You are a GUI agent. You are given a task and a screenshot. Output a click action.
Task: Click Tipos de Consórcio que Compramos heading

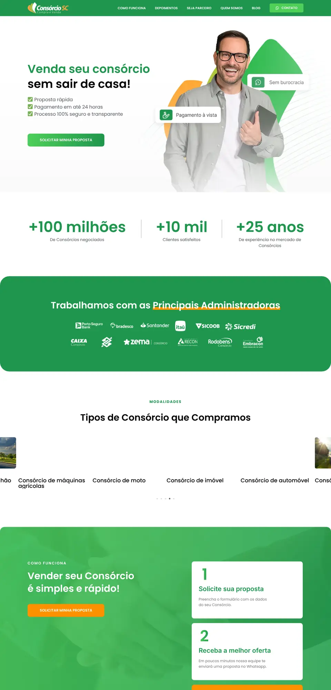pyautogui.click(x=165, y=417)
